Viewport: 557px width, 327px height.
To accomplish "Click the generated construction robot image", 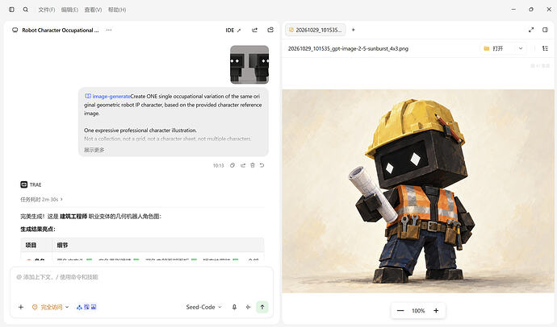I will coord(418,191).
